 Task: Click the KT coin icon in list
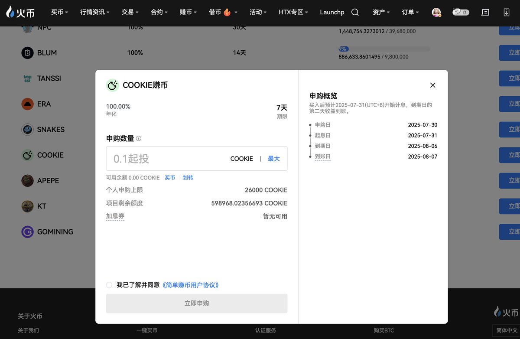(27, 206)
